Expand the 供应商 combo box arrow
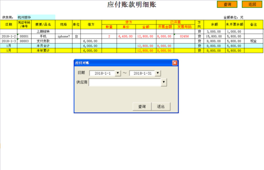 point(164,82)
